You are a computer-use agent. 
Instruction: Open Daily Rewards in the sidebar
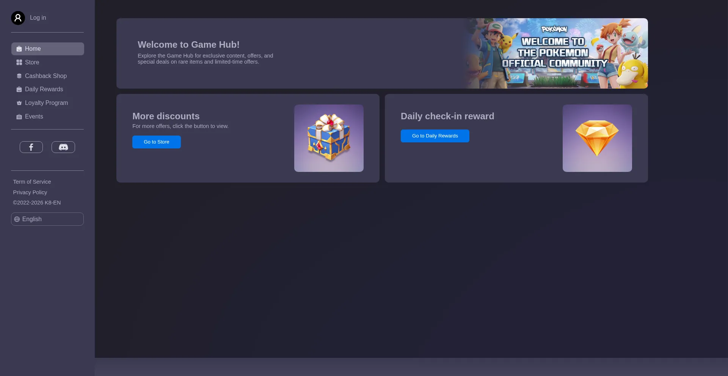(48, 89)
